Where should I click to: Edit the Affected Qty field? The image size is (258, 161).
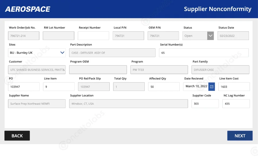[164, 87]
